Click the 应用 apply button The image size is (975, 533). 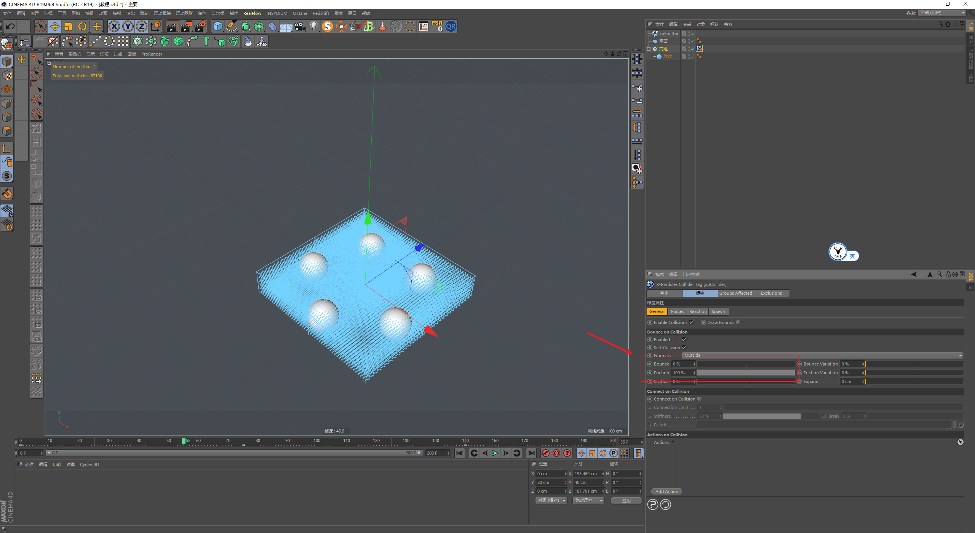[626, 501]
